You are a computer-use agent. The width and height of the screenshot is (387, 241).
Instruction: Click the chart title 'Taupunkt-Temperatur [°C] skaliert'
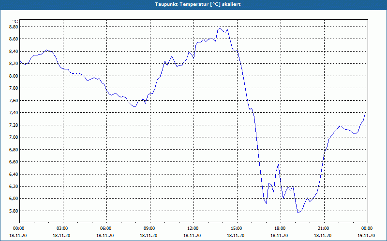click(197, 4)
